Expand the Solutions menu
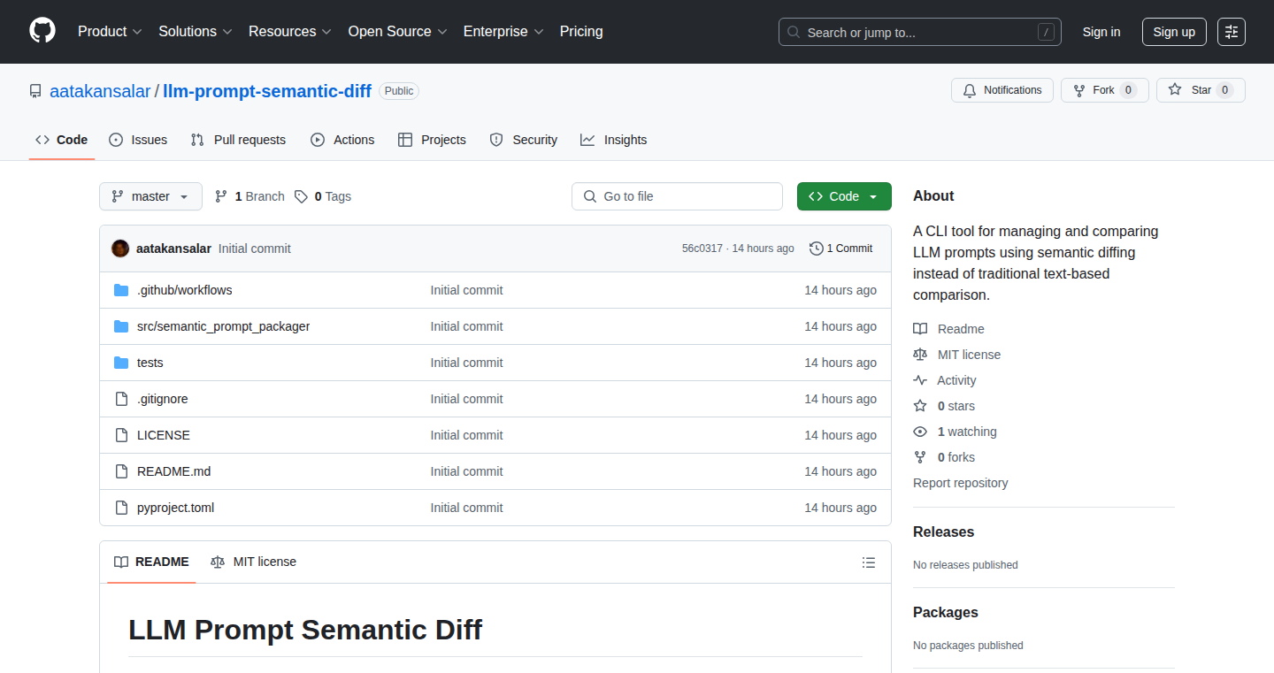The height and width of the screenshot is (673, 1274). coord(196,32)
